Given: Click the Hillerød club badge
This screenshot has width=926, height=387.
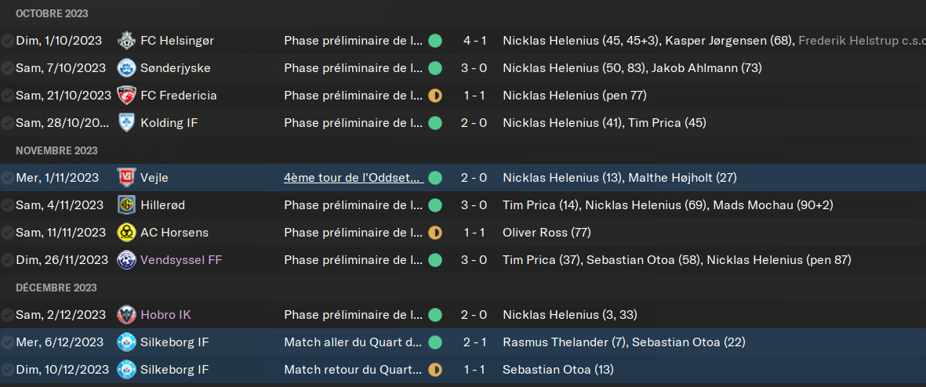Looking at the screenshot, I should pos(125,205).
